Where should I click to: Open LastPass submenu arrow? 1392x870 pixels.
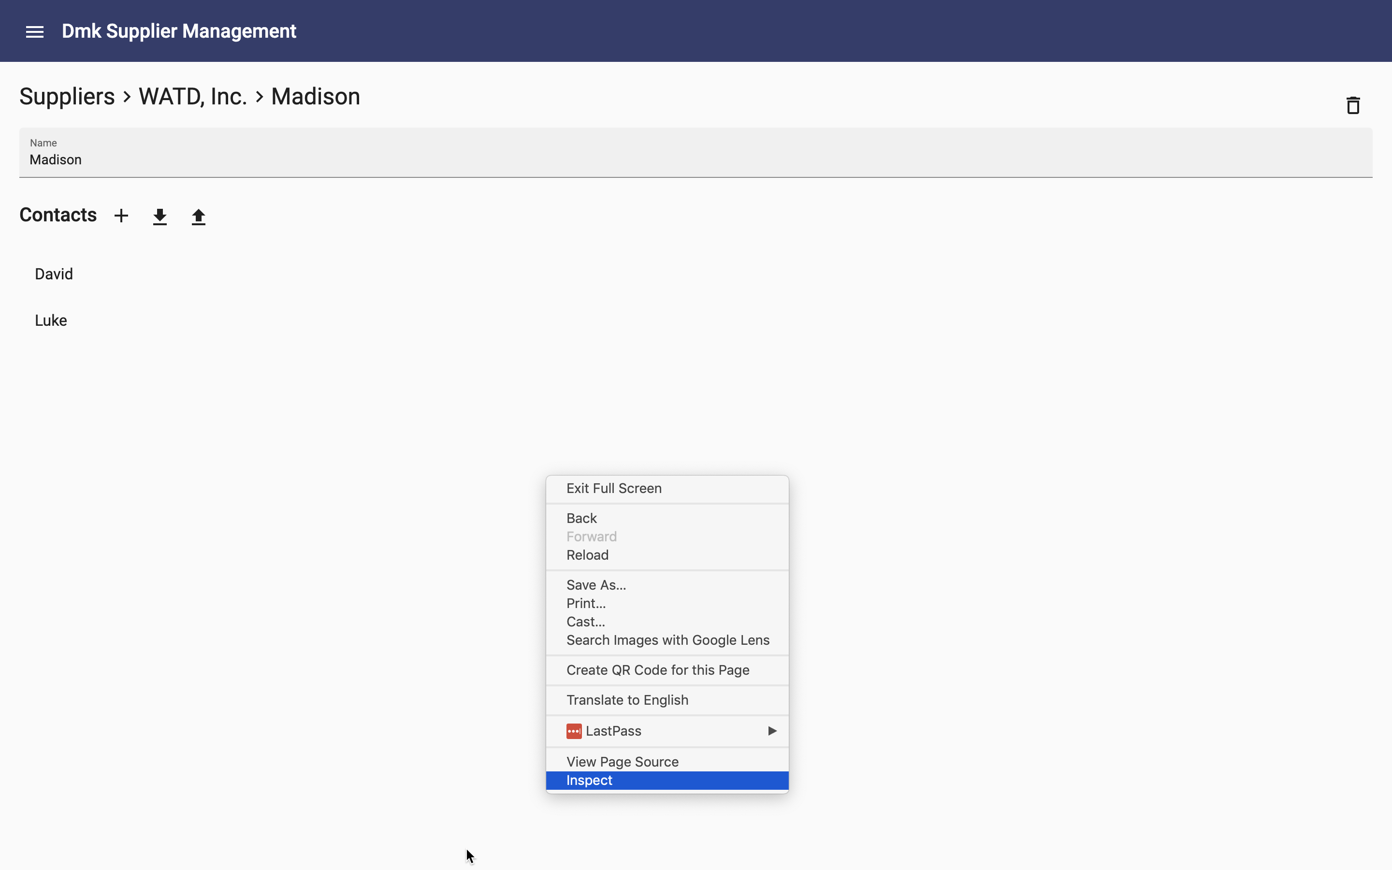[774, 731]
